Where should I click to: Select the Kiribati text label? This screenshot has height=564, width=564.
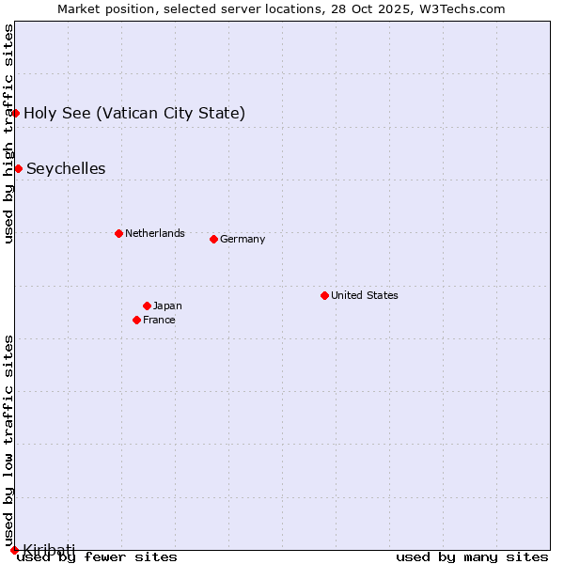(x=49, y=548)
